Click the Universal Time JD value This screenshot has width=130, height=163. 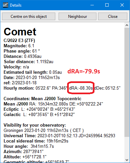point(97,136)
